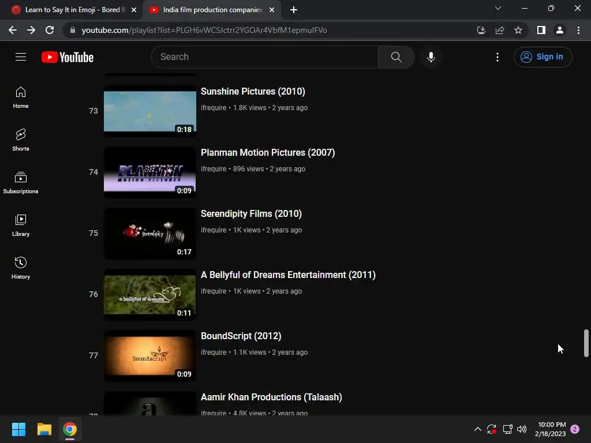Open the Windows Start menu
This screenshot has width=591, height=443.
click(x=18, y=429)
